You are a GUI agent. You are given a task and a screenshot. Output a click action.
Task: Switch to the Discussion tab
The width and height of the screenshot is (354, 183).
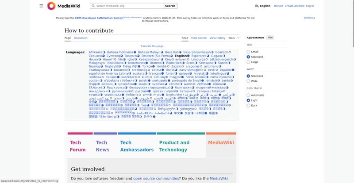(81, 38)
